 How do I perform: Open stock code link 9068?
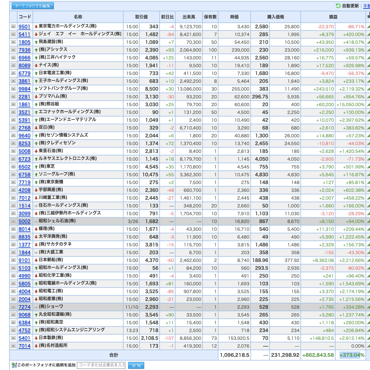point(24,315)
